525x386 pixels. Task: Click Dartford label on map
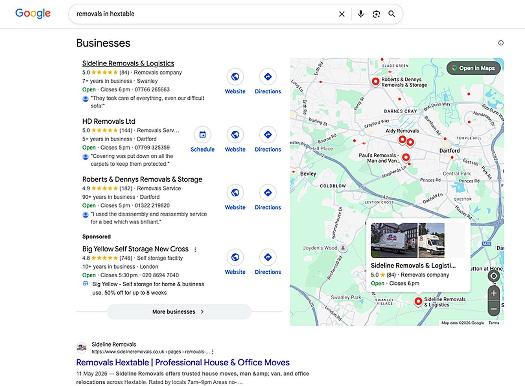(x=449, y=151)
